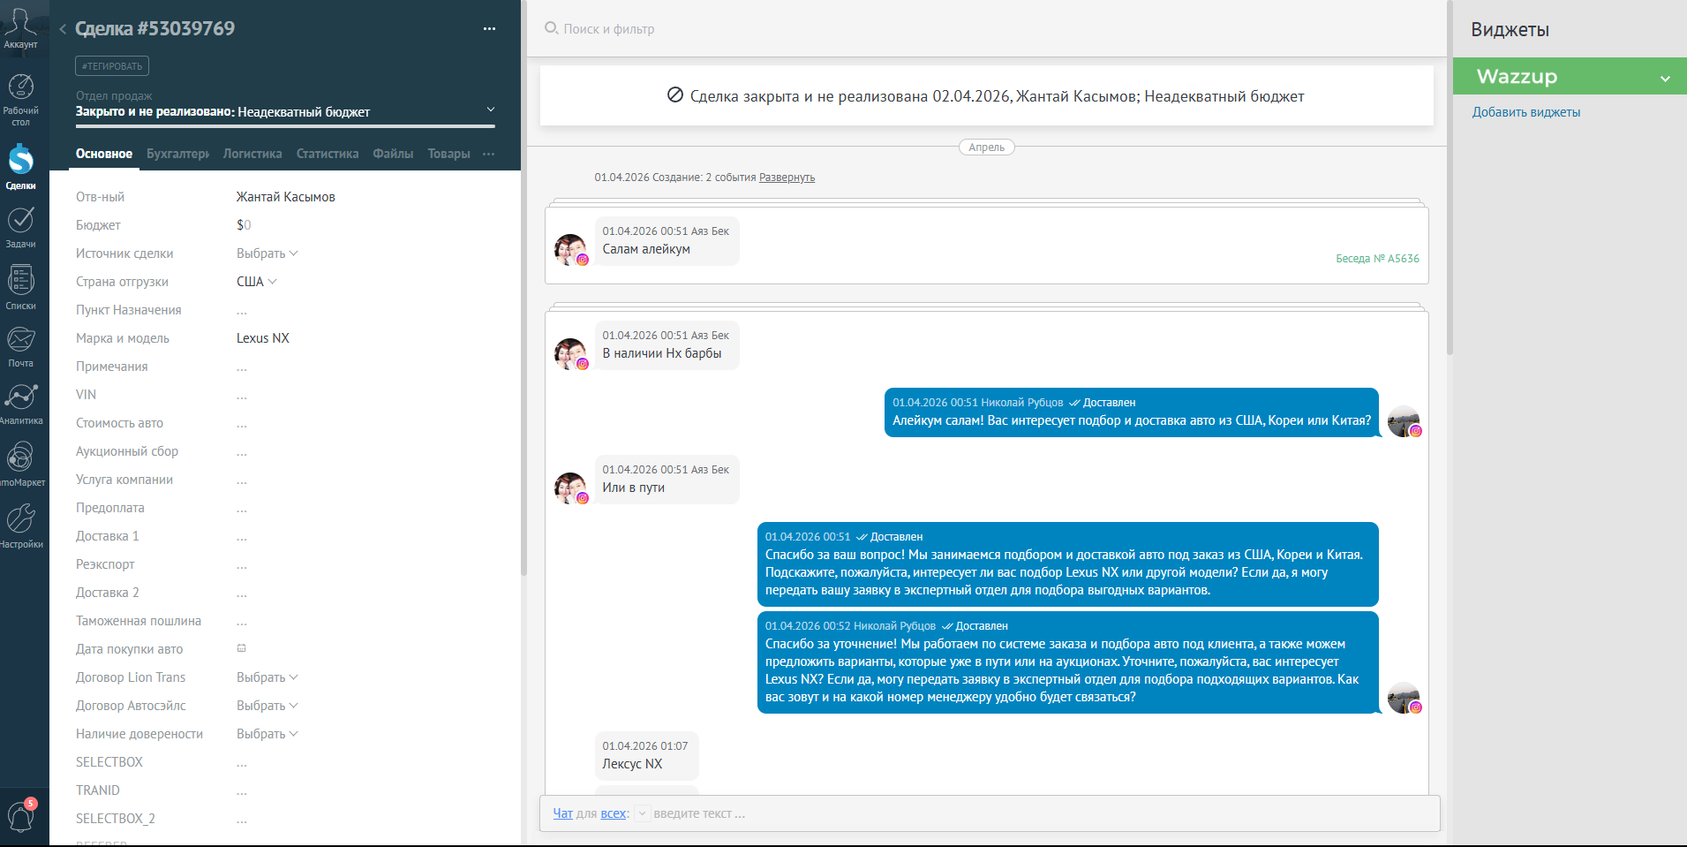This screenshot has height=847, width=1687.
Task: Switch to the Файлы tab
Action: tap(393, 154)
